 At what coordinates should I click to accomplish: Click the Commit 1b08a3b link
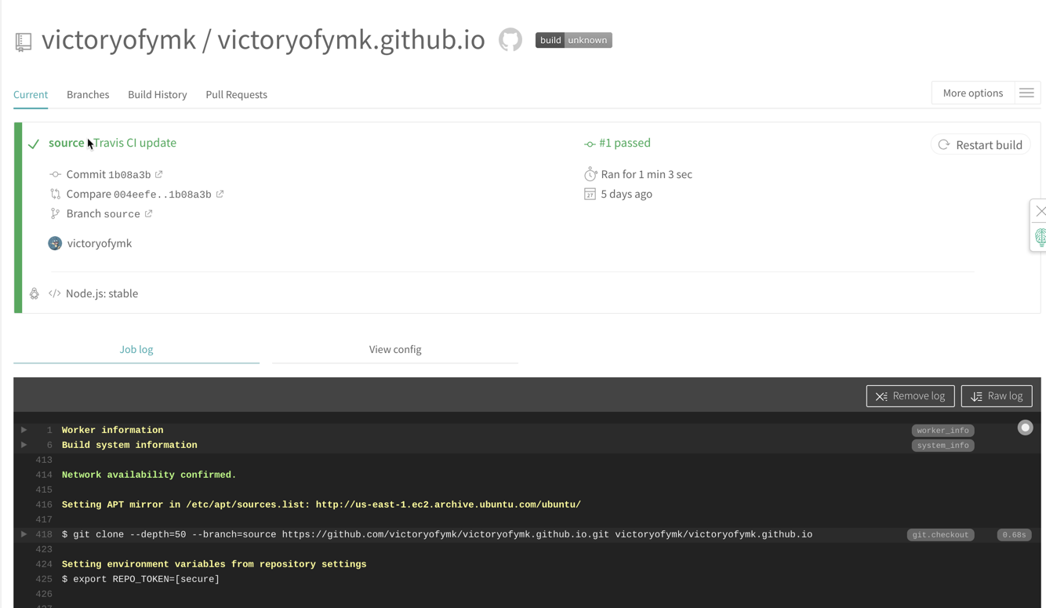point(109,174)
